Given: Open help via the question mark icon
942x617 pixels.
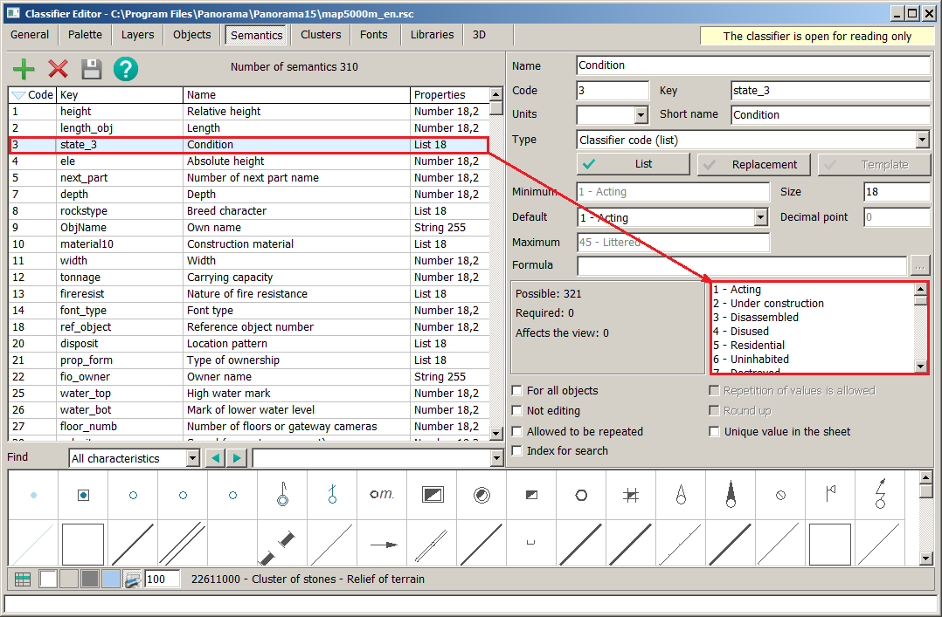Looking at the screenshot, I should click(x=126, y=69).
